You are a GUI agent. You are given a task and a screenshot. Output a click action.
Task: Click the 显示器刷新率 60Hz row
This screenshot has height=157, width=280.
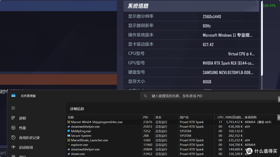[x=191, y=26]
